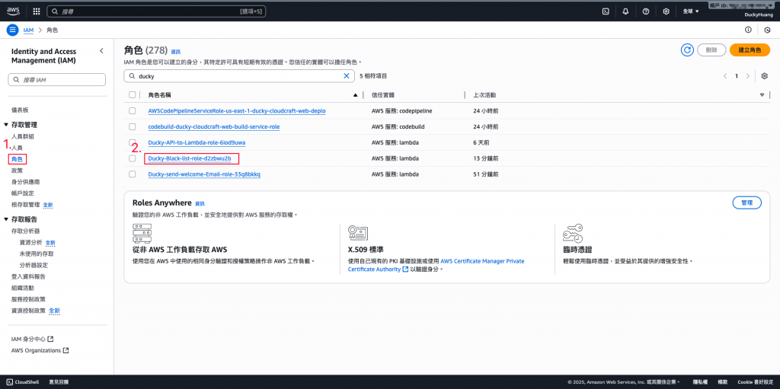Launch CloudShell from top bar icon

click(x=606, y=11)
